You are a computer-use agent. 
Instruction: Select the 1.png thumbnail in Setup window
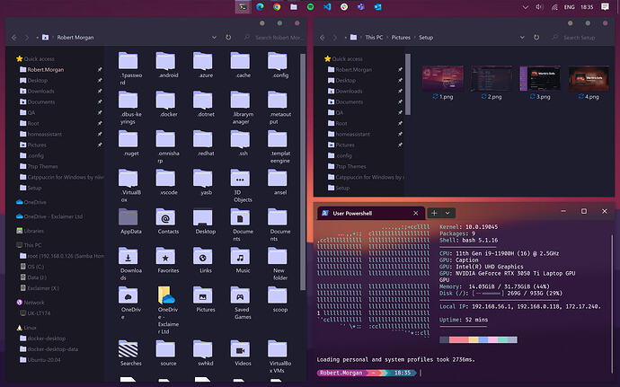[443, 79]
